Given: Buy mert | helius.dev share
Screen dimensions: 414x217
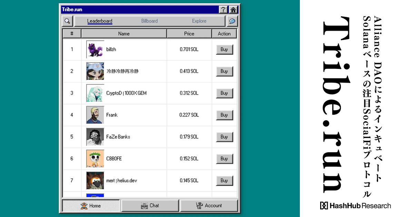Looking at the screenshot, I should click(224, 180).
